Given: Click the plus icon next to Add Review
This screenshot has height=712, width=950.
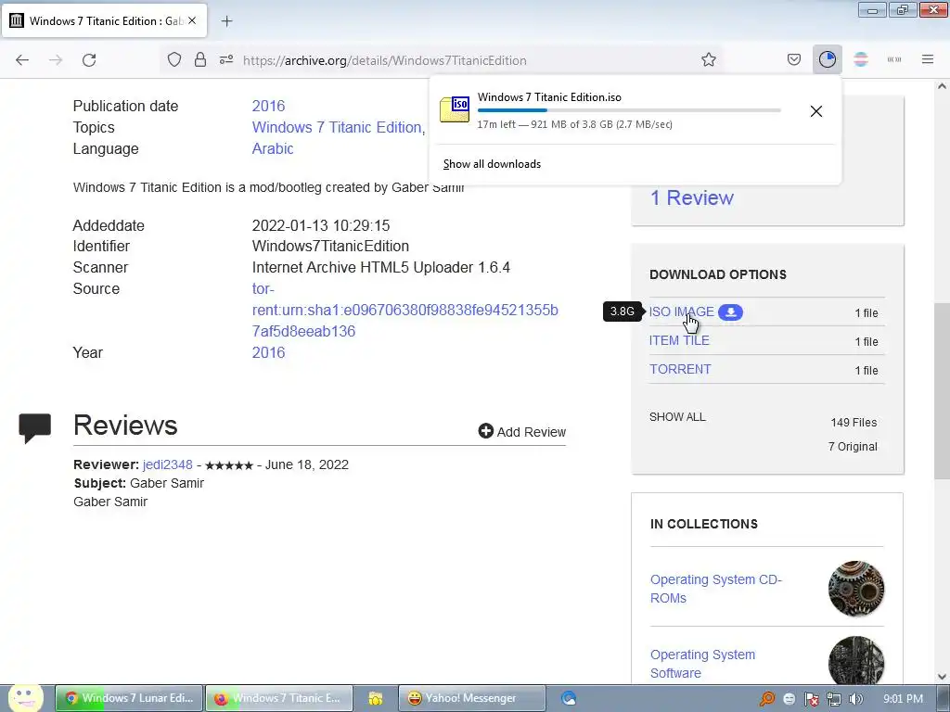Looking at the screenshot, I should coord(485,431).
